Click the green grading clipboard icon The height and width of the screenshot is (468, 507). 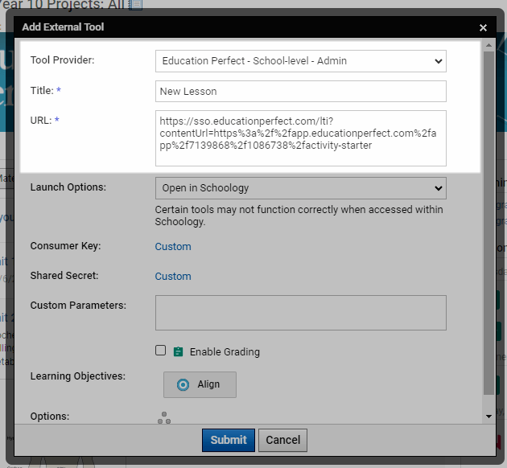coord(178,351)
